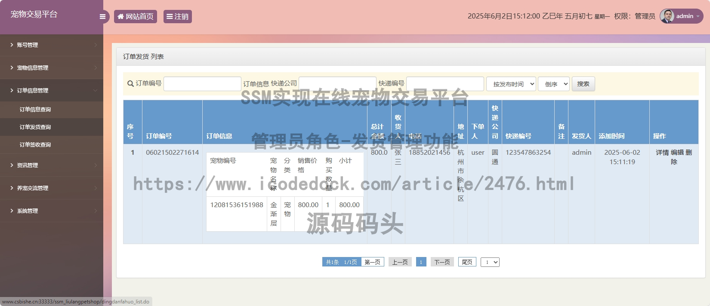
Task: Expand 养宠交流管理 sidebar menu
Action: (52, 188)
